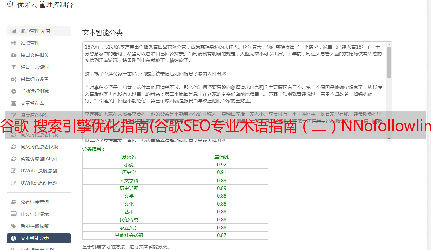Select the active 文本智能分类 item

coord(39,238)
